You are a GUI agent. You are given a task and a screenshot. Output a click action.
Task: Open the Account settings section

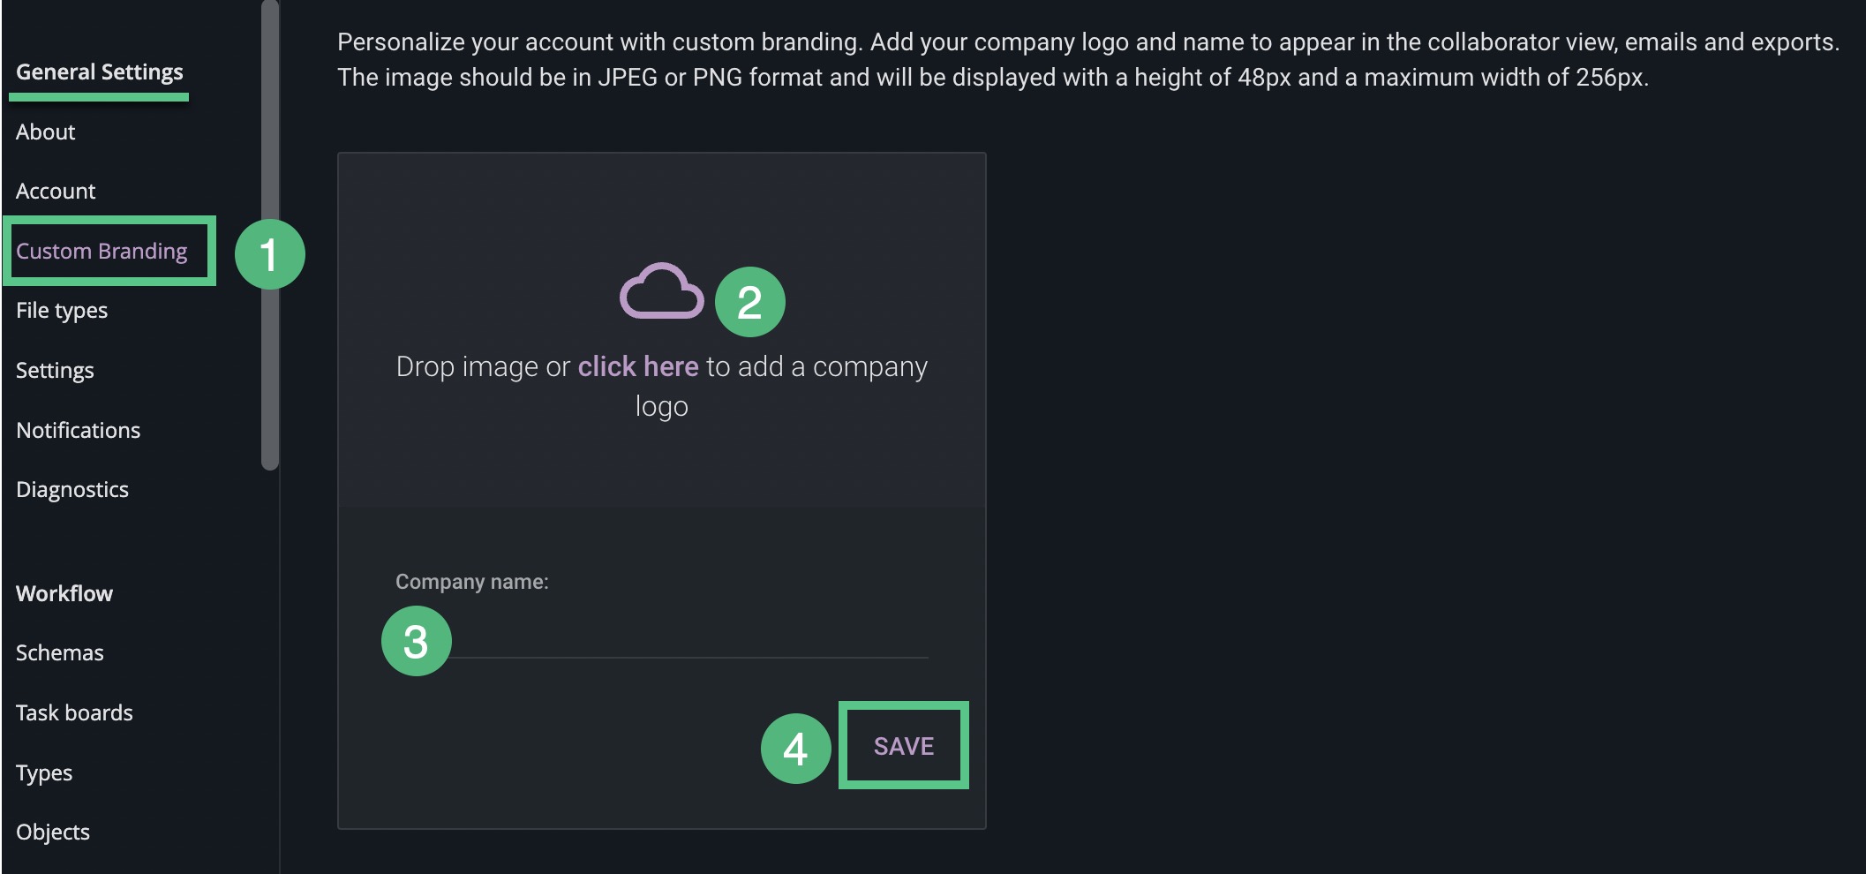[55, 191]
